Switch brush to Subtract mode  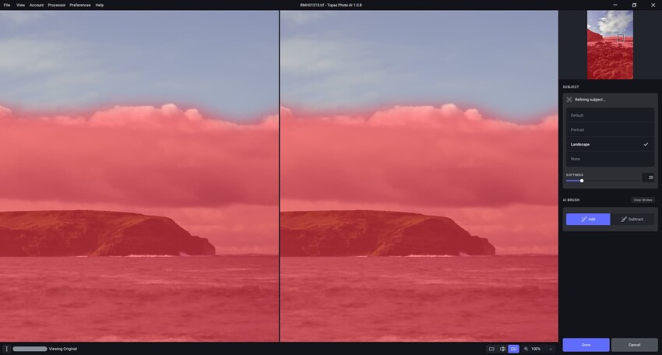632,220
